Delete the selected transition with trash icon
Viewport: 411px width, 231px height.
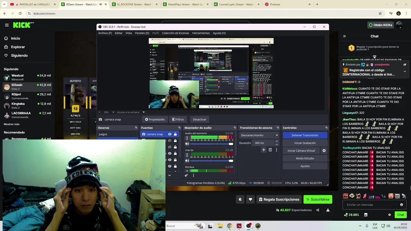pos(270,150)
